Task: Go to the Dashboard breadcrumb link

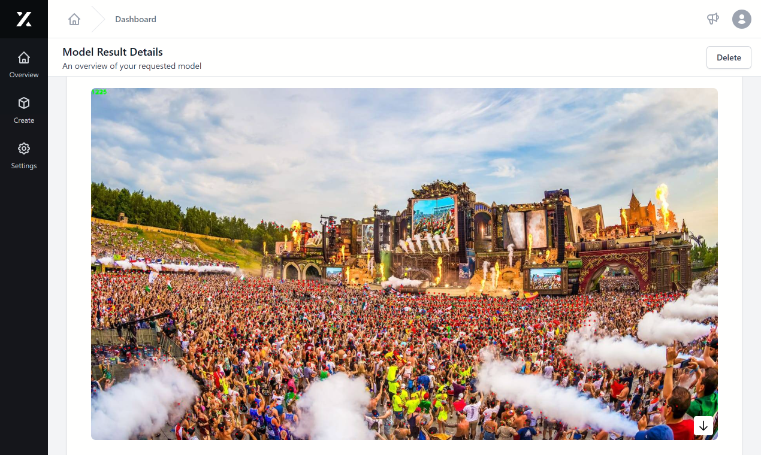Action: coord(135,19)
